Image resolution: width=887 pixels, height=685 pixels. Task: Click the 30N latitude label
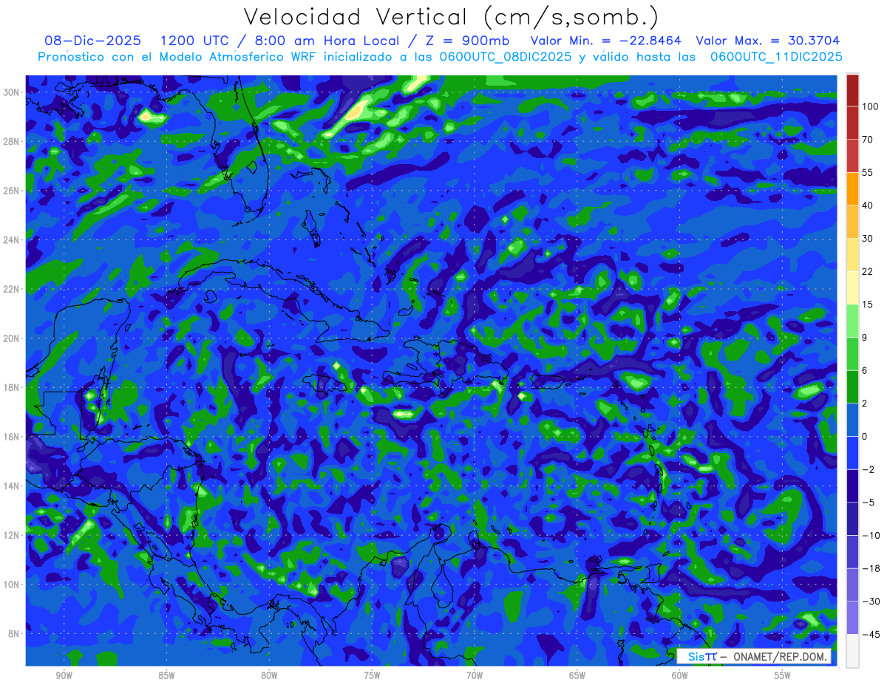coord(13,92)
